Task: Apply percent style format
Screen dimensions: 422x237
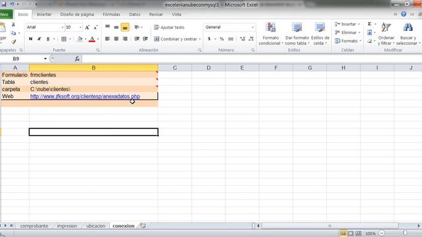Action: coord(222,39)
